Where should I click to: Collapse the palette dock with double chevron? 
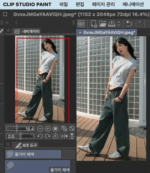click(x=7, y=23)
